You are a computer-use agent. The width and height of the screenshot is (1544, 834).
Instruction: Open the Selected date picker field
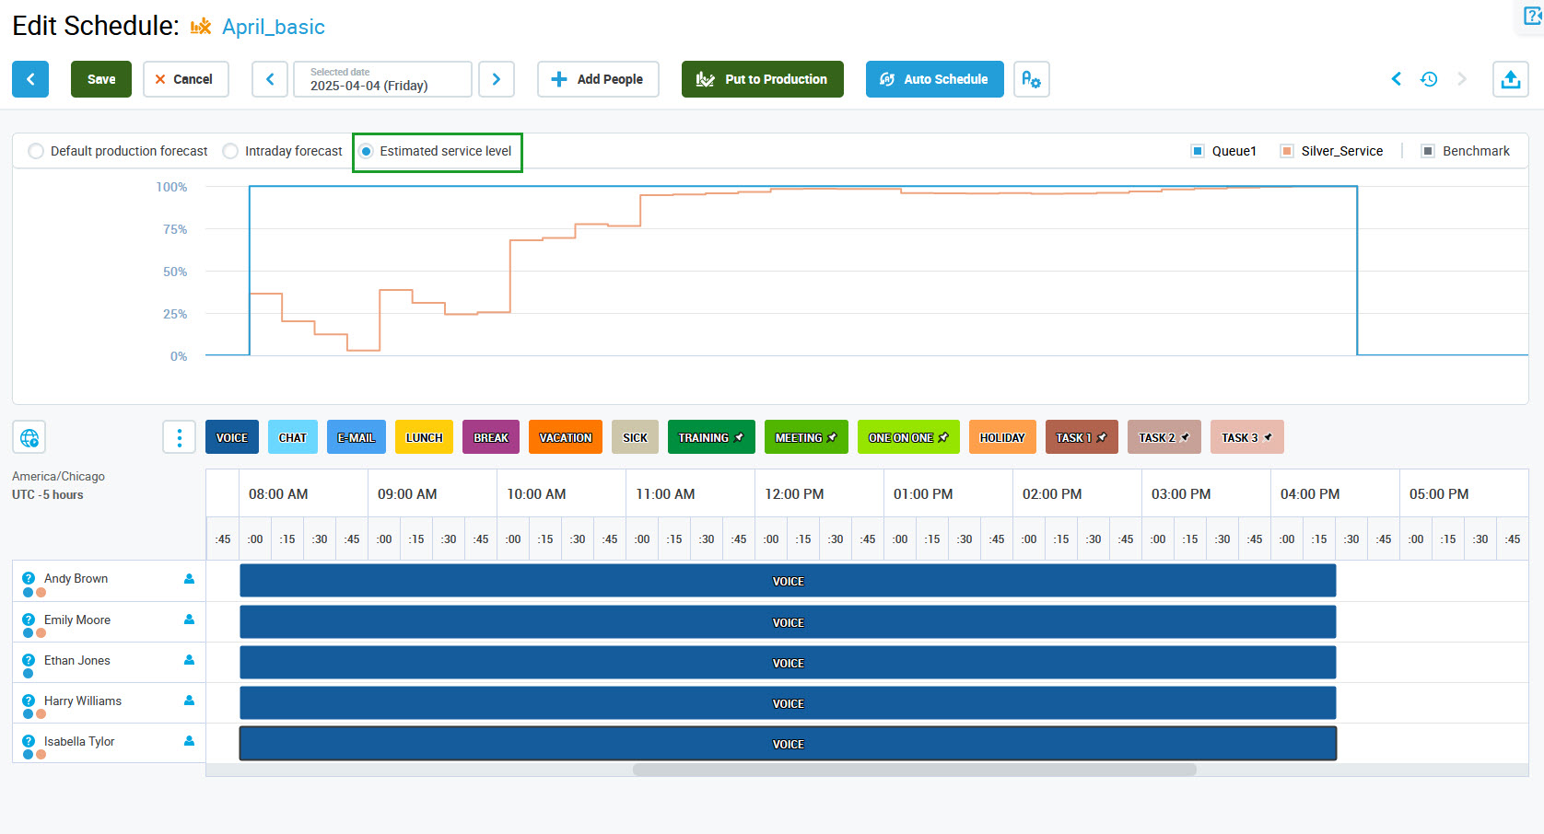382,79
